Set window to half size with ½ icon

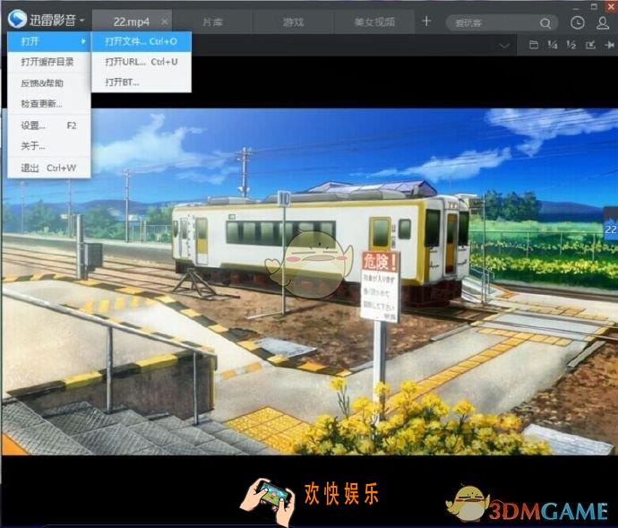[571, 45]
